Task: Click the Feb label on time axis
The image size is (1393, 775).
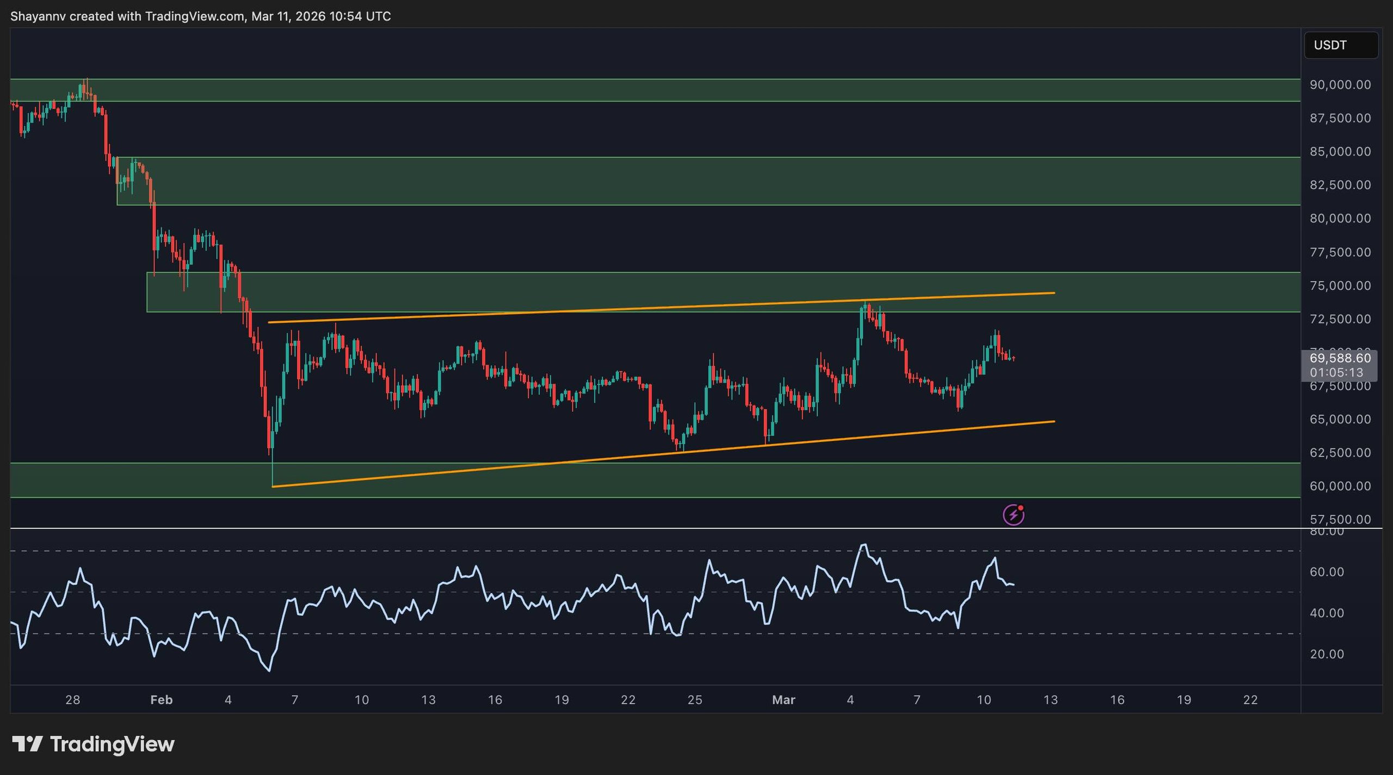Action: 161,700
